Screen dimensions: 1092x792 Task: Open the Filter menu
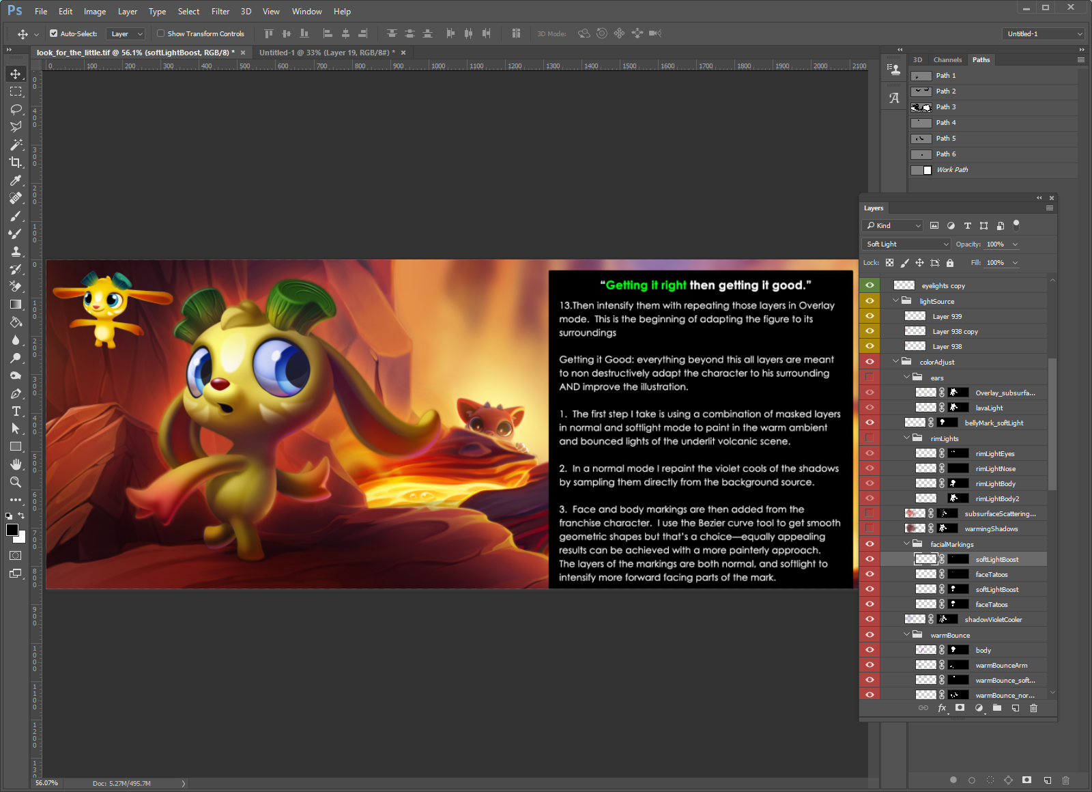220,12
